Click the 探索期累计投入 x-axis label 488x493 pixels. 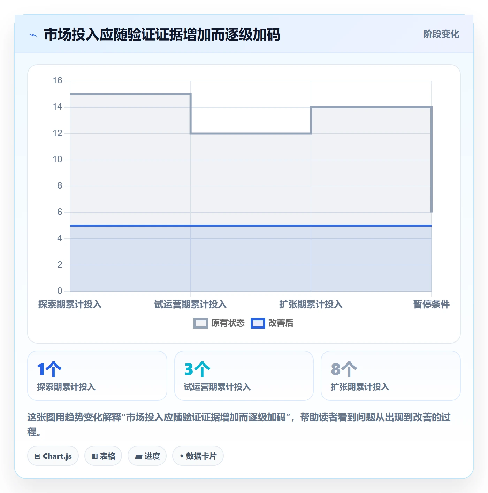[x=70, y=304]
